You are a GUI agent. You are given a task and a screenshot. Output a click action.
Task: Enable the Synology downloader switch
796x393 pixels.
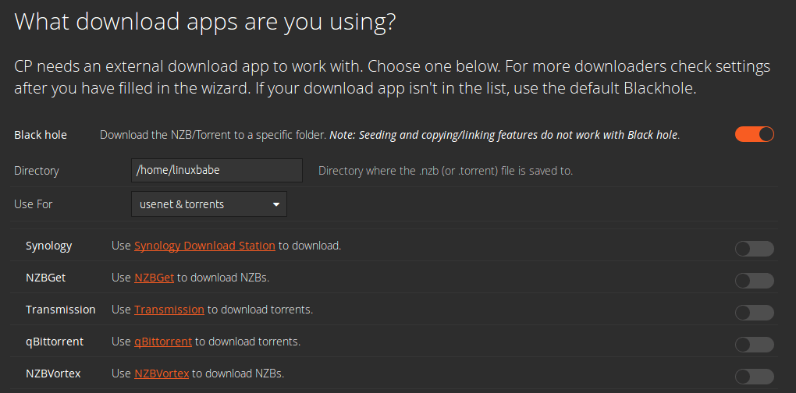[x=754, y=249]
